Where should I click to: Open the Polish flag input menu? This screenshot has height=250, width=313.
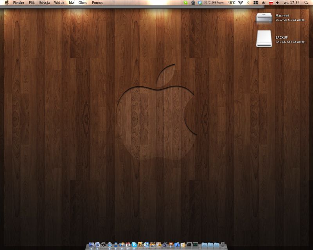tap(271, 3)
